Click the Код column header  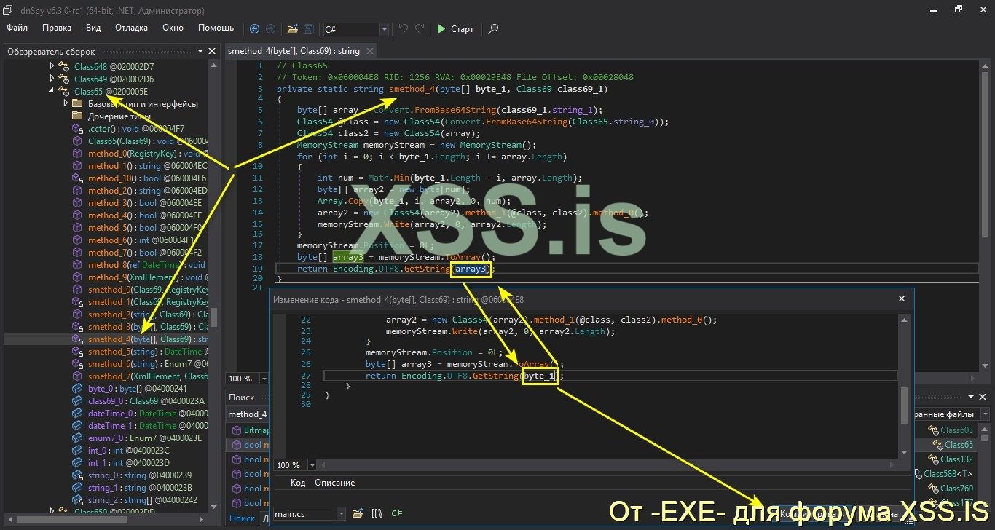tap(298, 483)
